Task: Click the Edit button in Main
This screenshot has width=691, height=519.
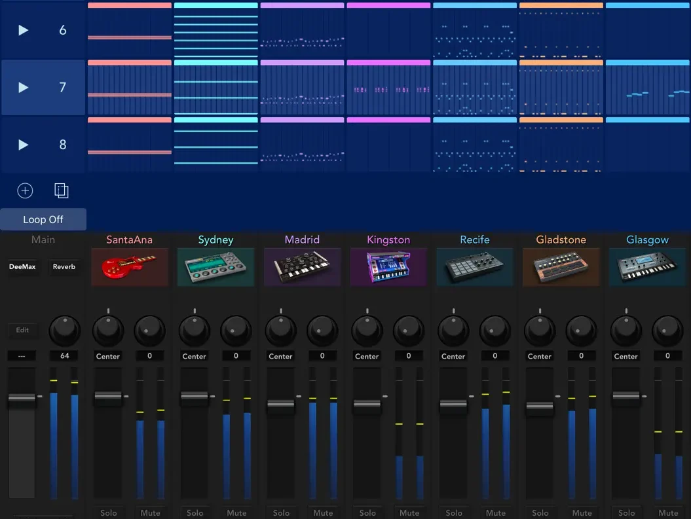Action: tap(22, 330)
